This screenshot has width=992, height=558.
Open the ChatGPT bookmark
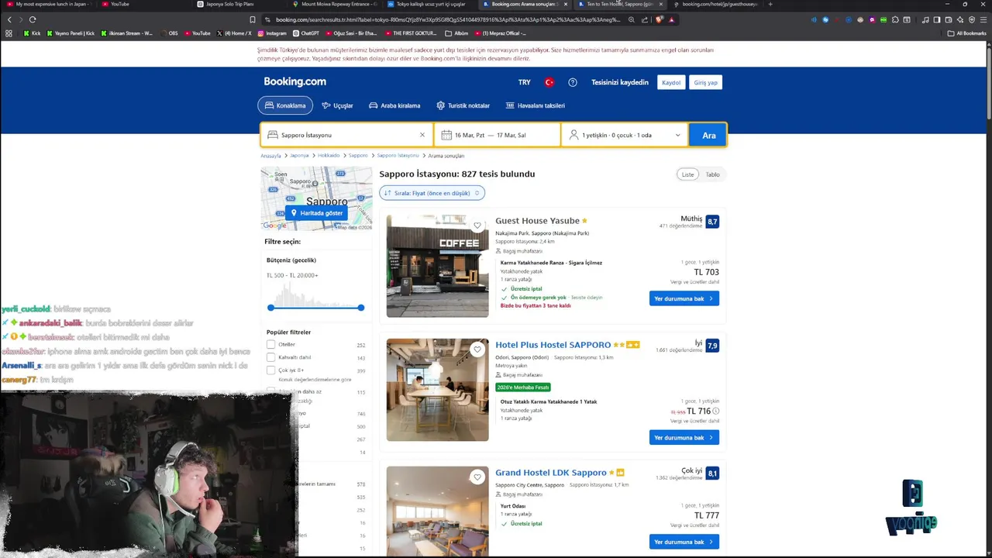(x=306, y=33)
